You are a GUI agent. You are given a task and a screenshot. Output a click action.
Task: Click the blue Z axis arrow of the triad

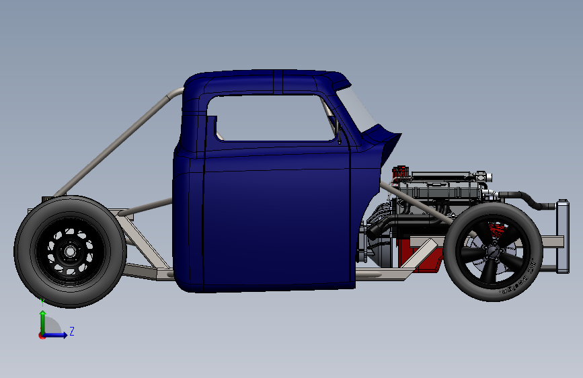coord(56,335)
